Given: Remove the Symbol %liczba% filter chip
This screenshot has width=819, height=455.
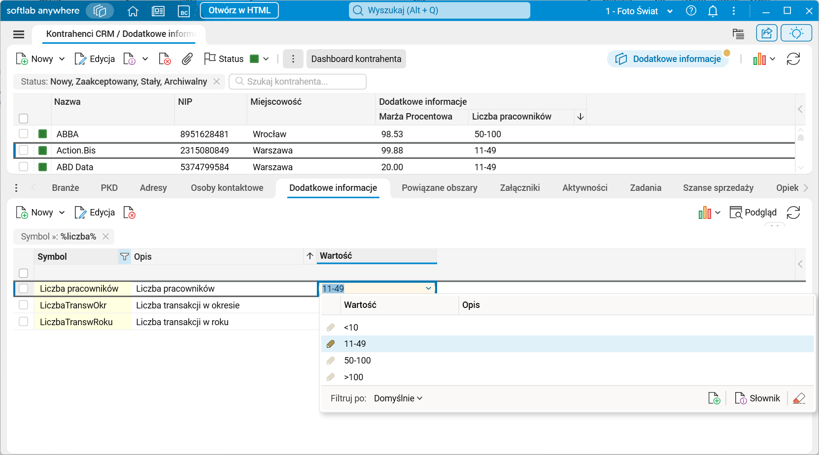Looking at the screenshot, I should pyautogui.click(x=105, y=237).
